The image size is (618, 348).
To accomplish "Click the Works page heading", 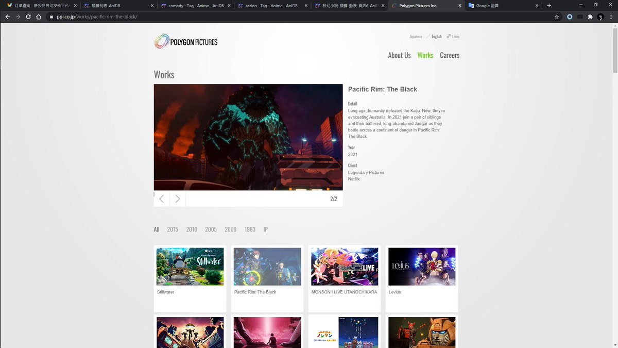I will [x=164, y=75].
